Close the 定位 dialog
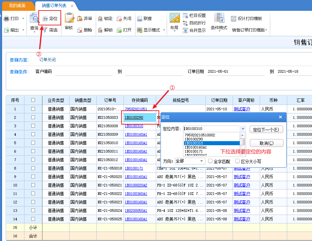The image size is (312, 241). tap(280, 117)
